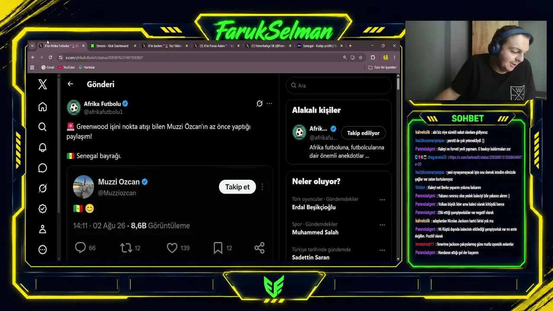553x311 pixels.
Task: Open Haritalar bookmark
Action: 87,67
